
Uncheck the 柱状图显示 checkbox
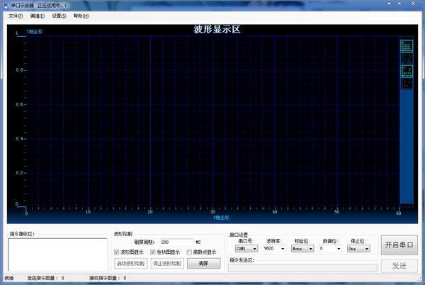[153, 252]
